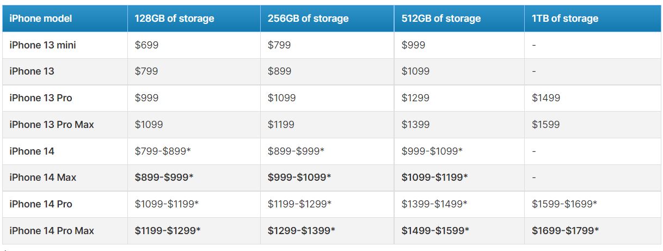Image resolution: width=663 pixels, height=251 pixels.
Task: Click the 256GB of storage header
Action: pyautogui.click(x=308, y=19)
